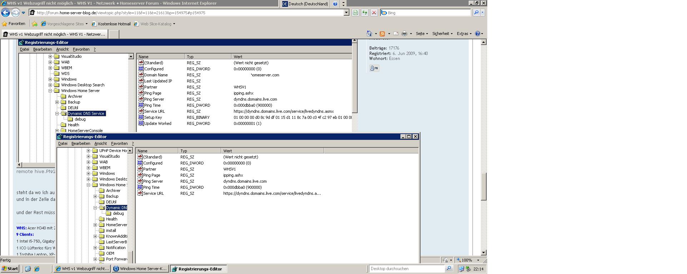Click the Name column header in upper editor
Image resolution: width=687 pixels, height=274 pixels.
coord(161,57)
